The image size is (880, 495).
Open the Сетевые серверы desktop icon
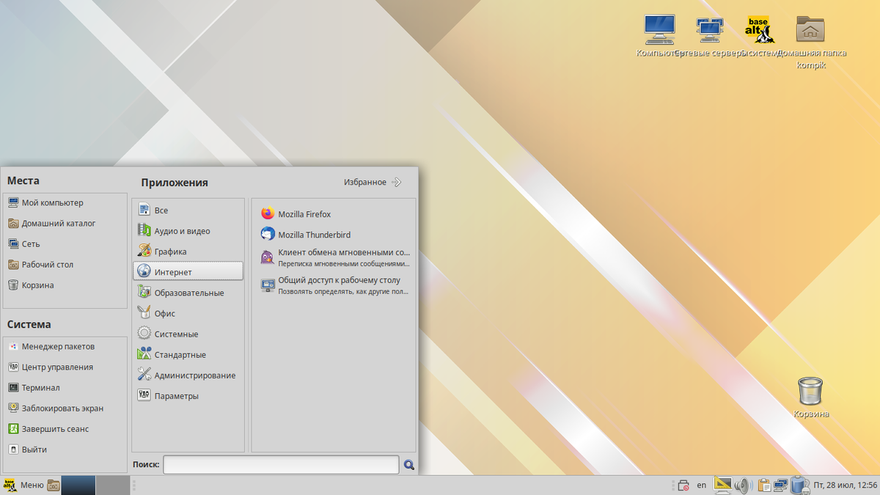tap(708, 35)
